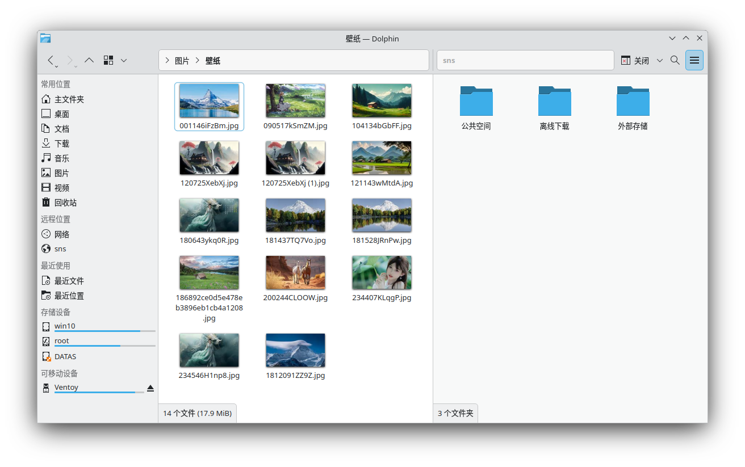Open 主文件夹 in the places sidebar
The image size is (745, 467).
pos(97,99)
